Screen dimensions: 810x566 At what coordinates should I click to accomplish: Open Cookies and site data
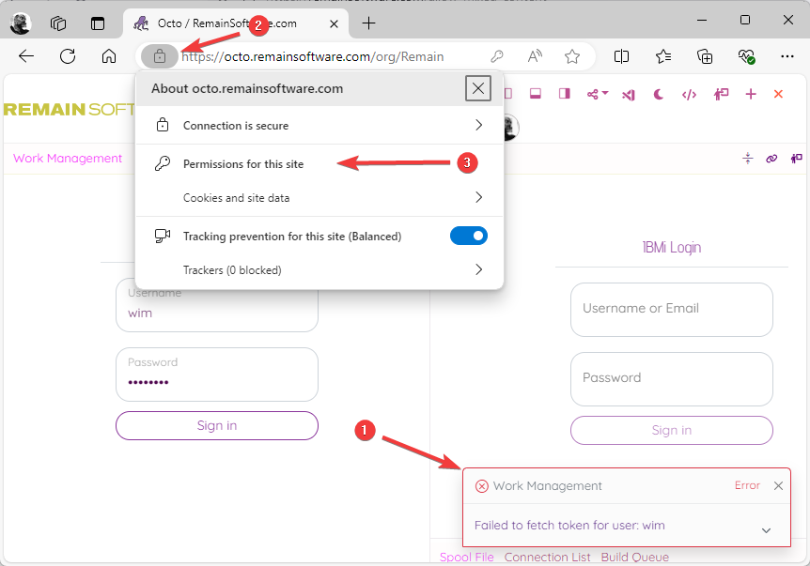319,198
